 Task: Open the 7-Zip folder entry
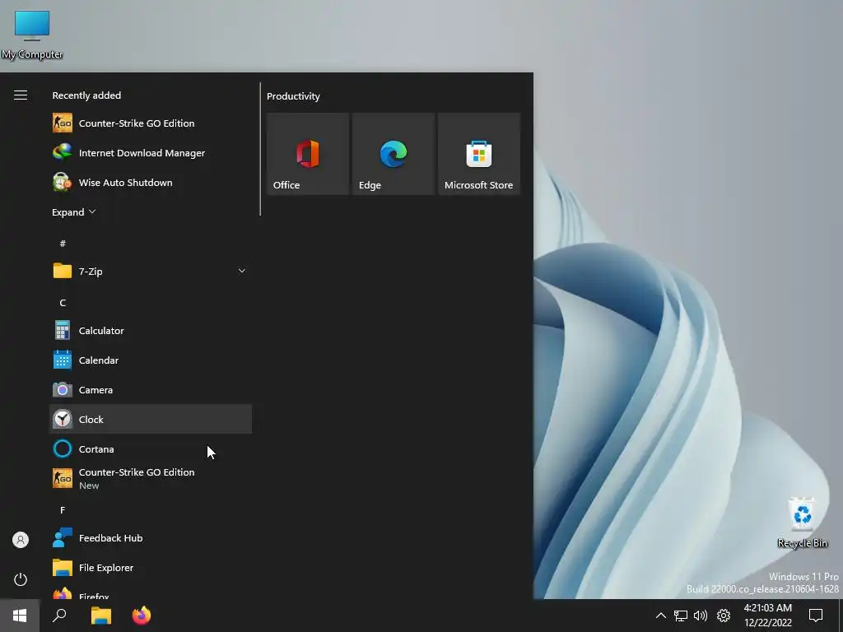pyautogui.click(x=151, y=271)
